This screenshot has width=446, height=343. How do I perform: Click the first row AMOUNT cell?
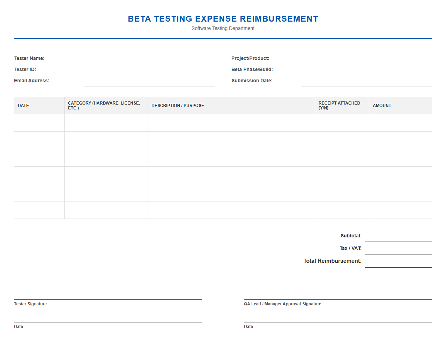click(x=400, y=123)
